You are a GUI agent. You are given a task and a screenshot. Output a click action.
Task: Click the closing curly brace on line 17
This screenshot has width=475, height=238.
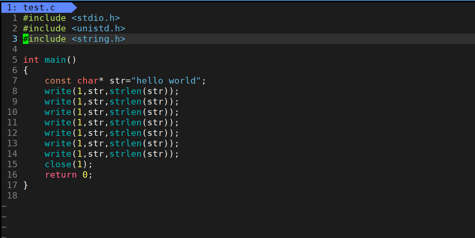point(26,185)
